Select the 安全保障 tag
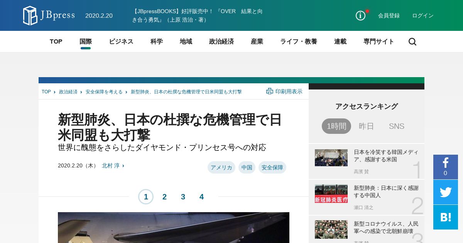This screenshot has width=463, height=243. click(x=272, y=167)
